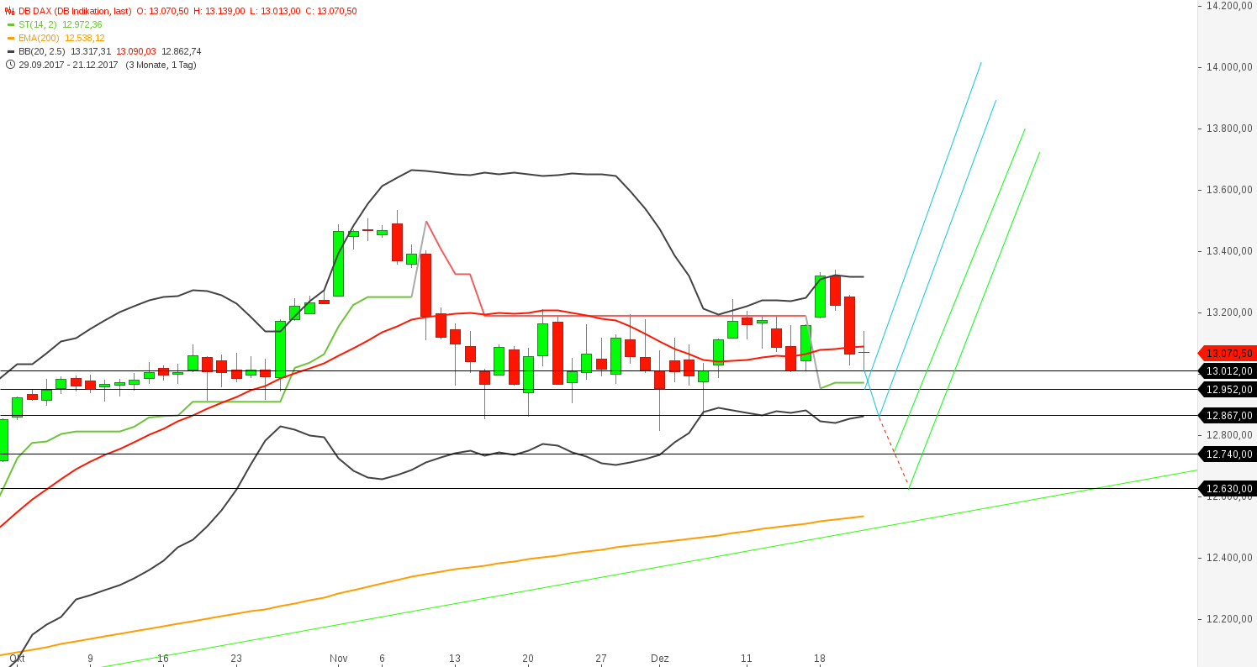This screenshot has height=667, width=1257.
Task: Click the 12.867,00 price marker
Action: click(x=1225, y=416)
